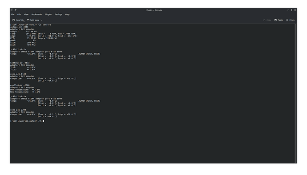Click ALARM (HIGH, CRIT) on the +36.9°C row
The image size is (307, 175).
(89, 101)
